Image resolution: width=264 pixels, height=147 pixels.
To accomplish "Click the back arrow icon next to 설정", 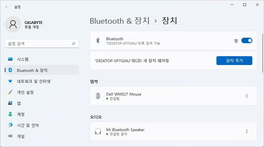I will (7, 7).
